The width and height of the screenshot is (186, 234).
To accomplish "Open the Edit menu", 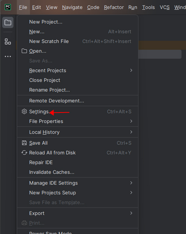I will click(36, 7).
